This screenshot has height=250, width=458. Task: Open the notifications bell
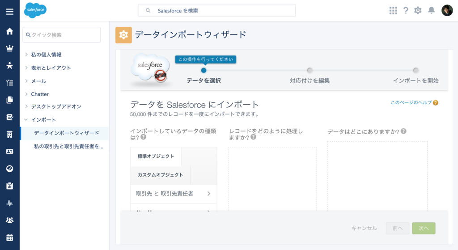click(x=432, y=10)
